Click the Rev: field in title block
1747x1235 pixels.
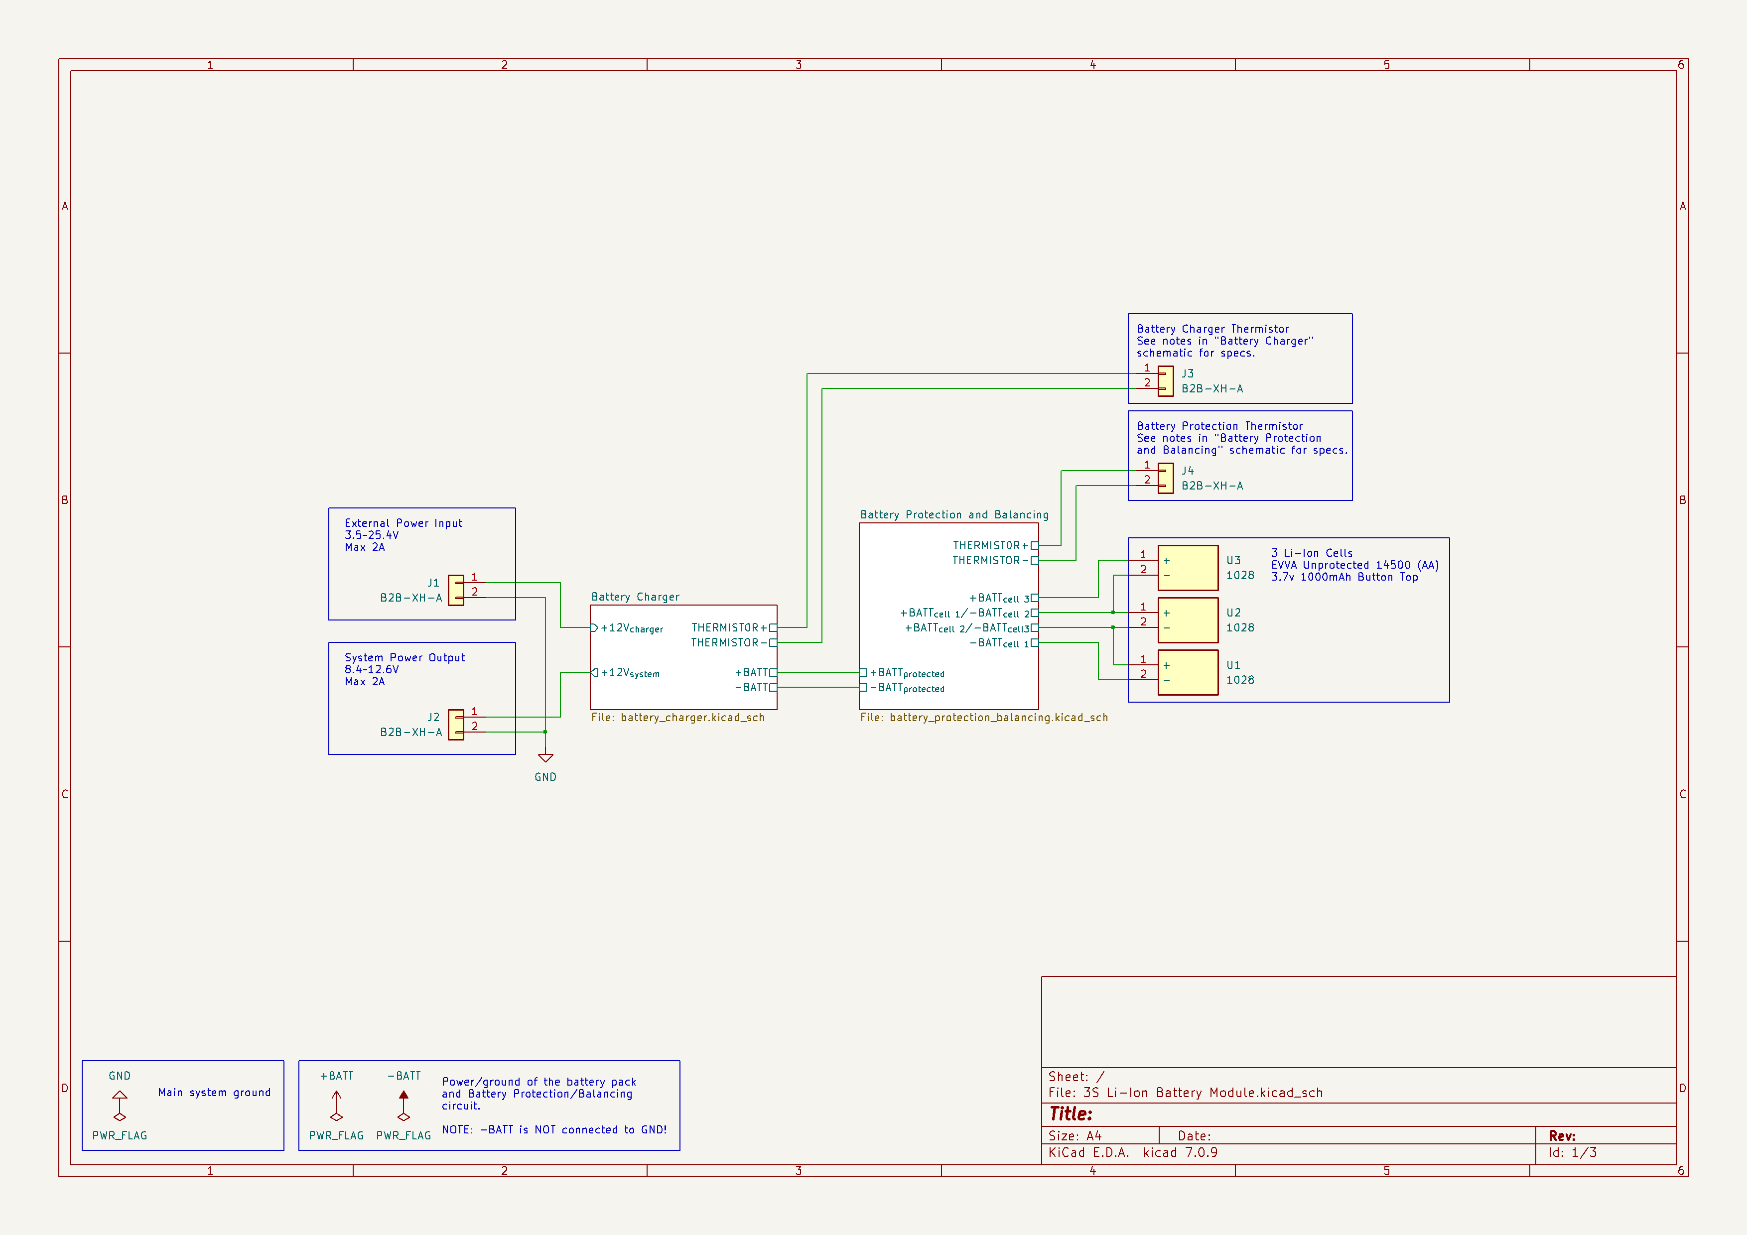pos(1562,1136)
